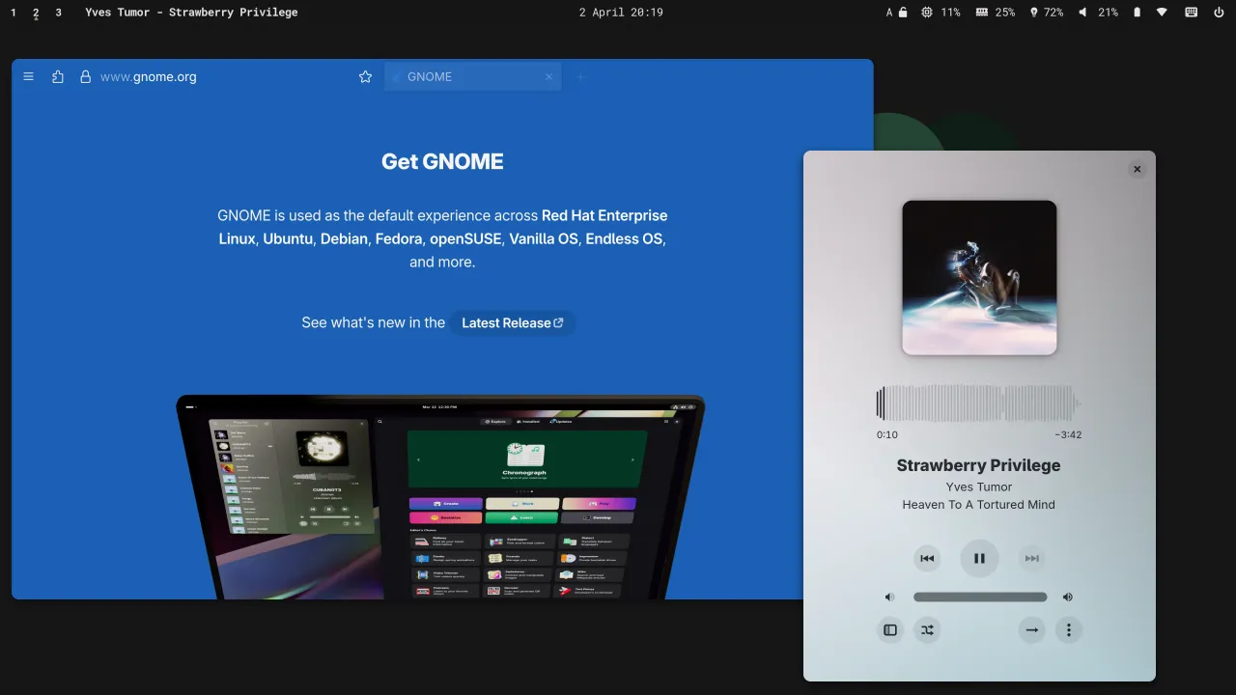
Task: Click the Yves Tumor artist name
Action: point(979,487)
